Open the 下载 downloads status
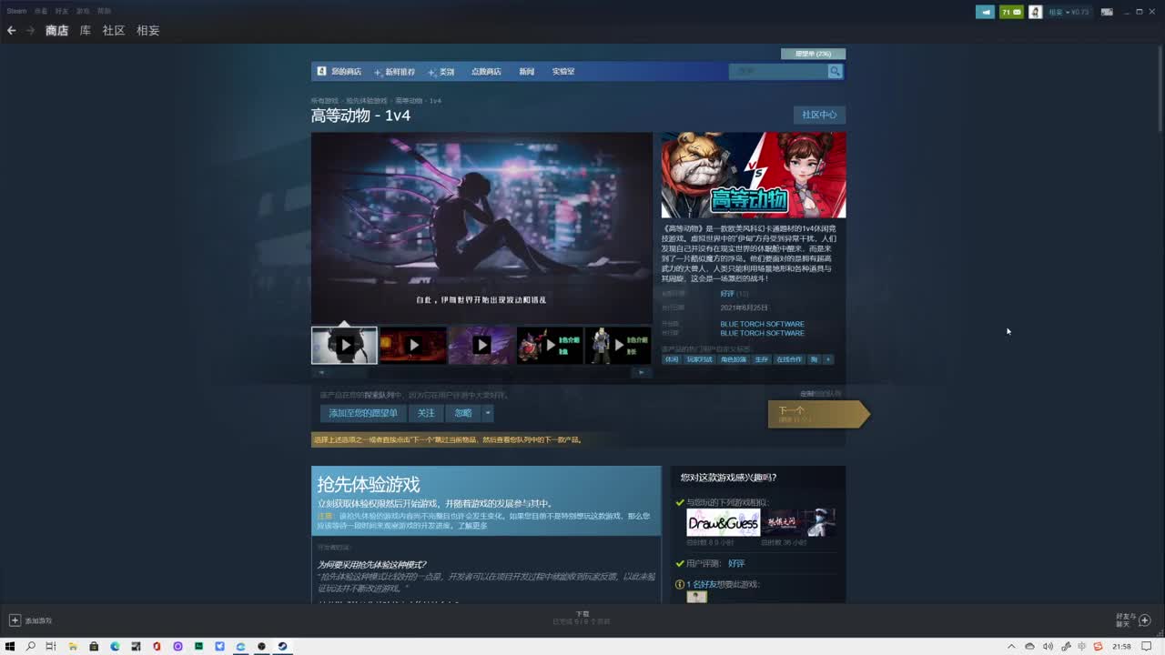1165x655 pixels. [582, 618]
